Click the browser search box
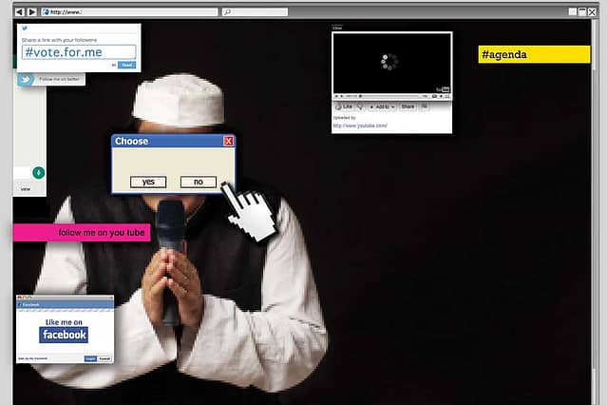This screenshot has height=405, width=608. point(255,12)
